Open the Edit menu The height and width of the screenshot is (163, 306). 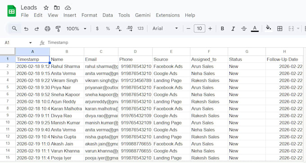[38, 15]
